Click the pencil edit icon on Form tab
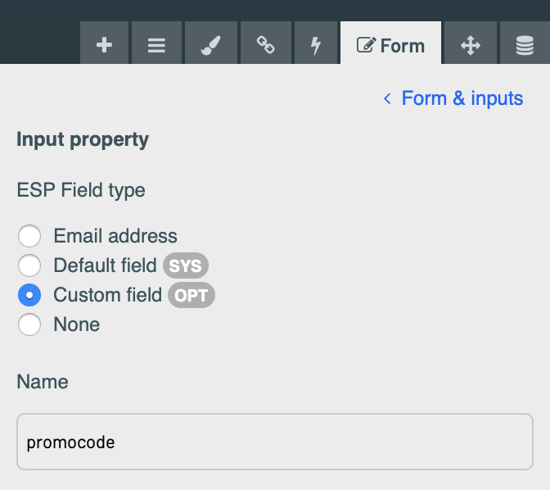 [x=366, y=45]
